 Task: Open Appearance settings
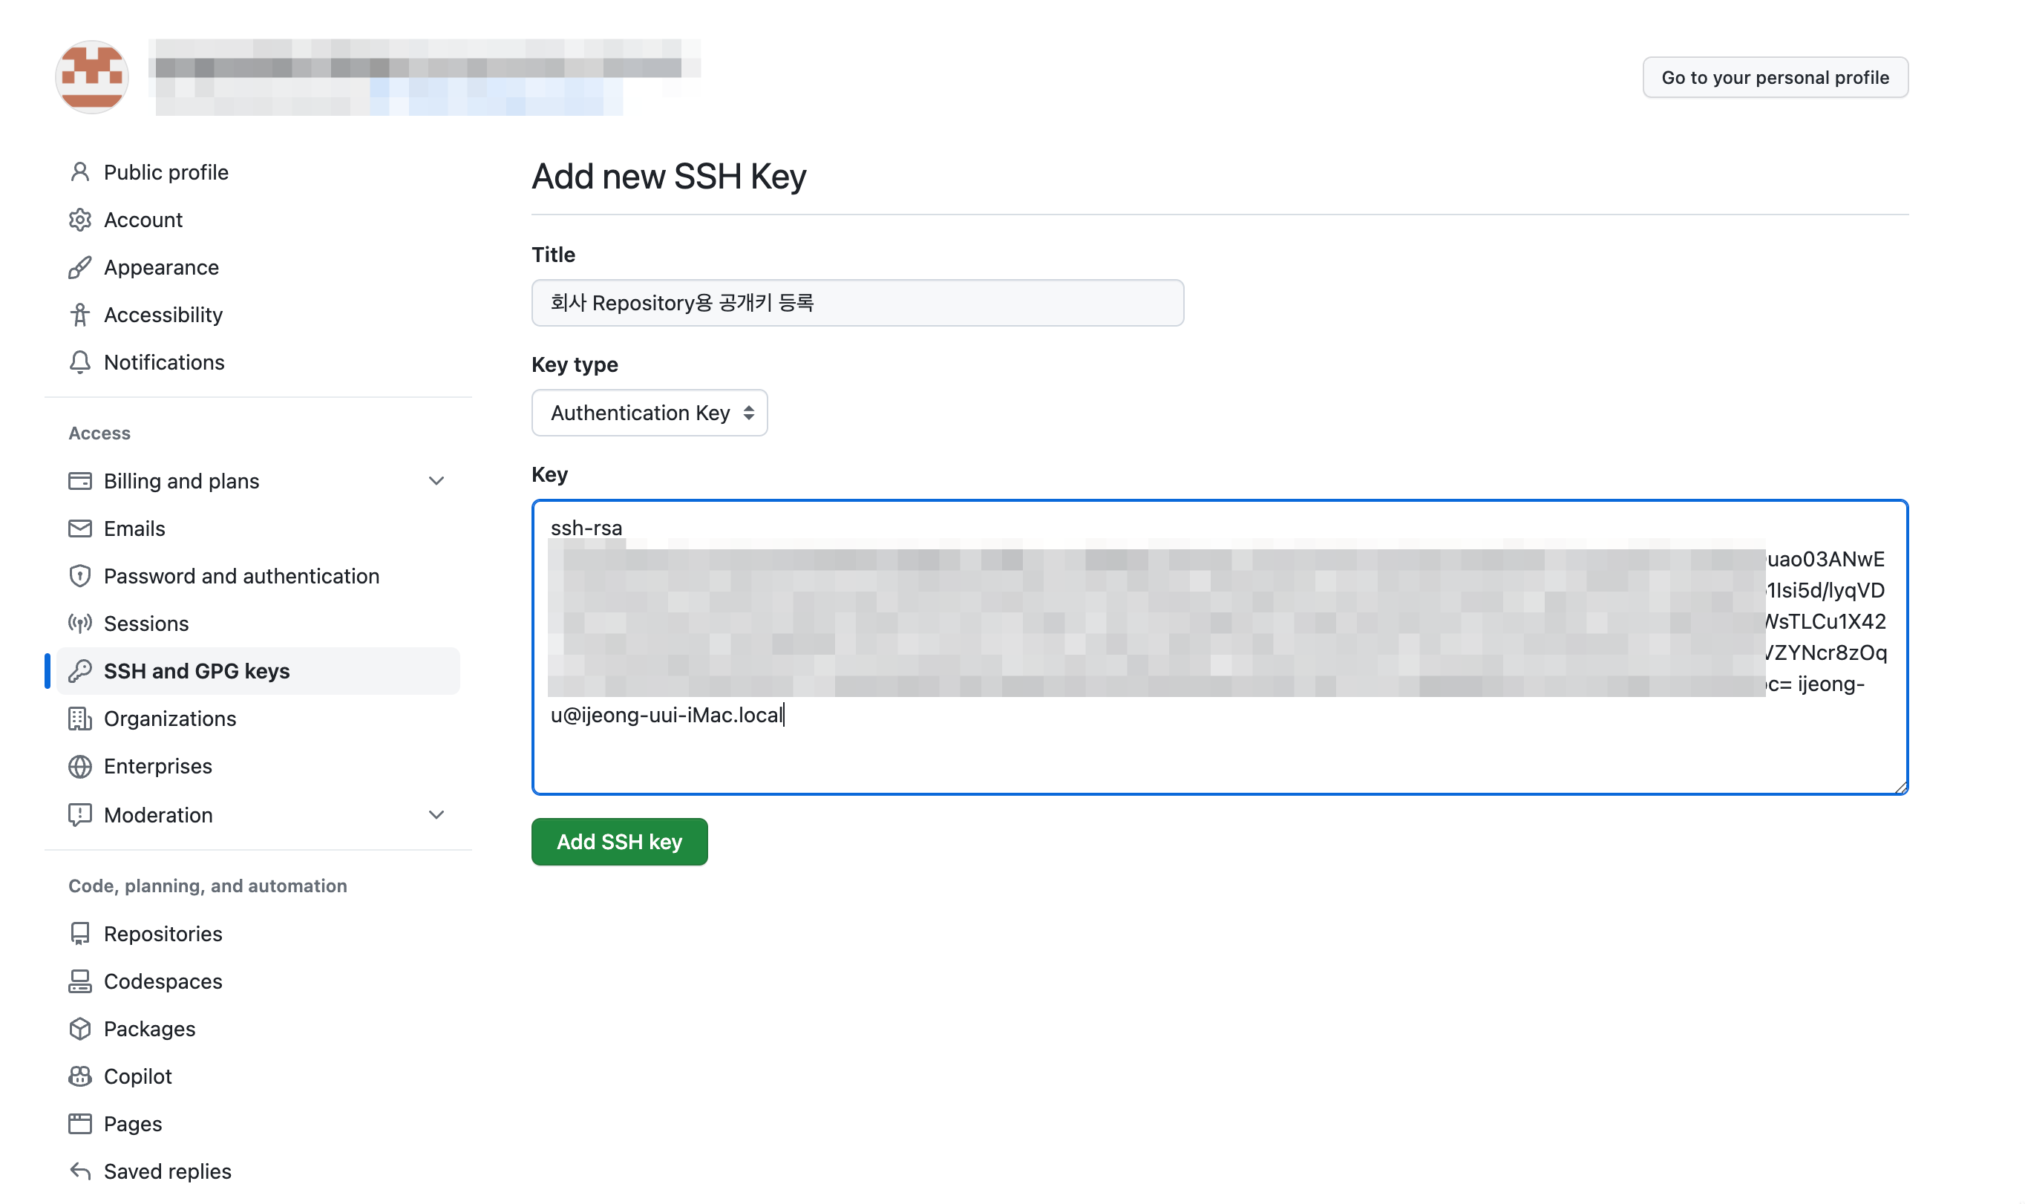(x=258, y=268)
